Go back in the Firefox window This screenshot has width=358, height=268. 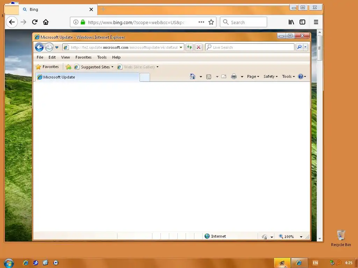12,22
